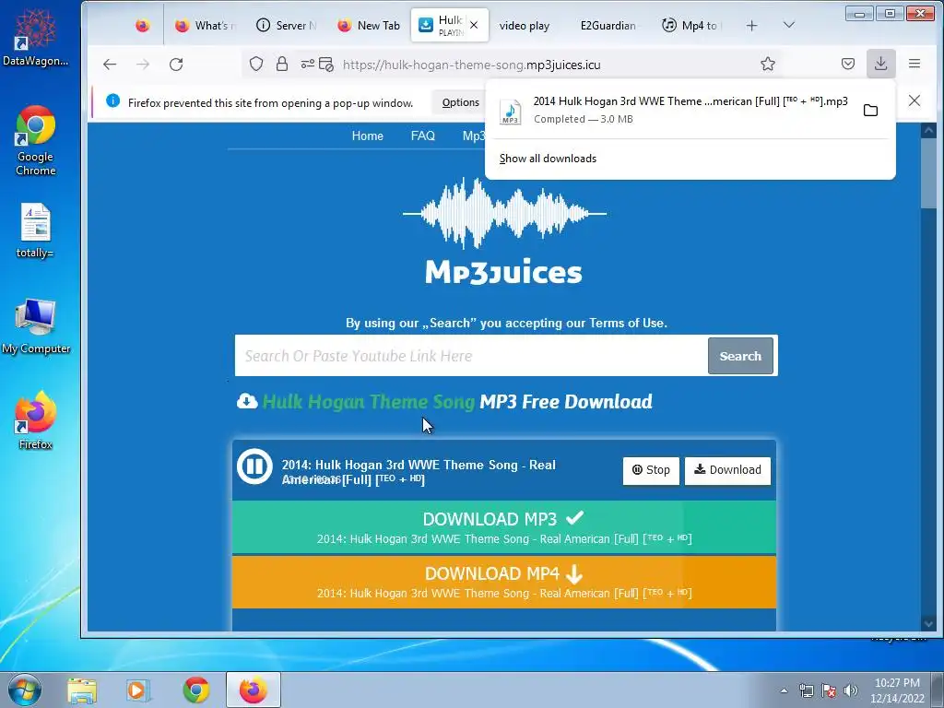Click the padlock site security icon
Screen dimensions: 944x708
282,64
